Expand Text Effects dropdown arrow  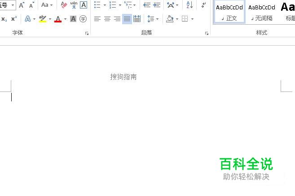[34, 19]
